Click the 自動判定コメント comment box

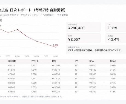tap(96, 49)
